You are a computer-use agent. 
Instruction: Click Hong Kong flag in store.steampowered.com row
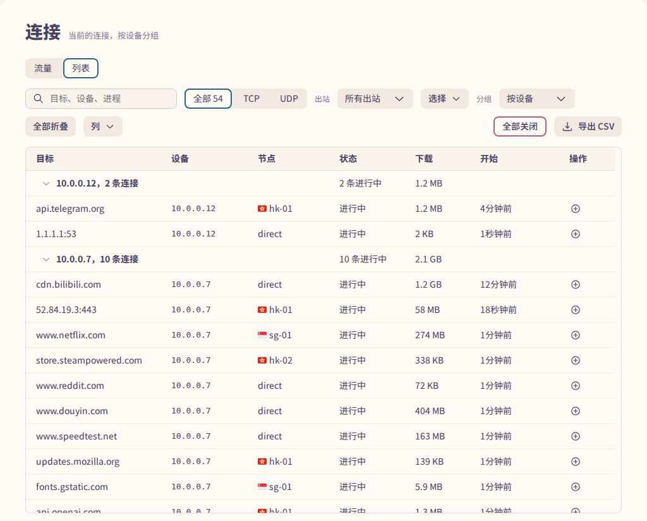point(262,360)
